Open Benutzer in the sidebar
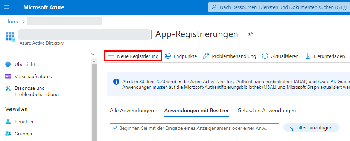Viewport: 350px width, 141px height. pos(24,122)
